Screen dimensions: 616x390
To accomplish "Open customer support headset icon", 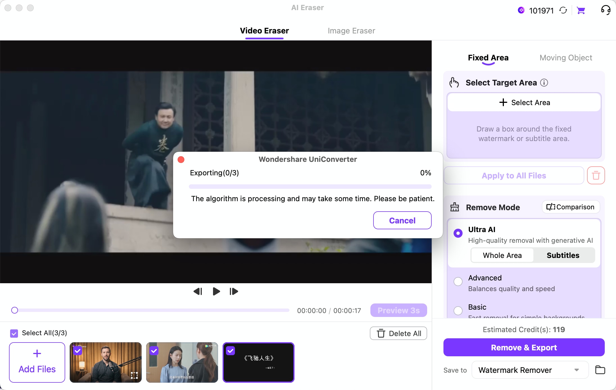I will point(606,10).
